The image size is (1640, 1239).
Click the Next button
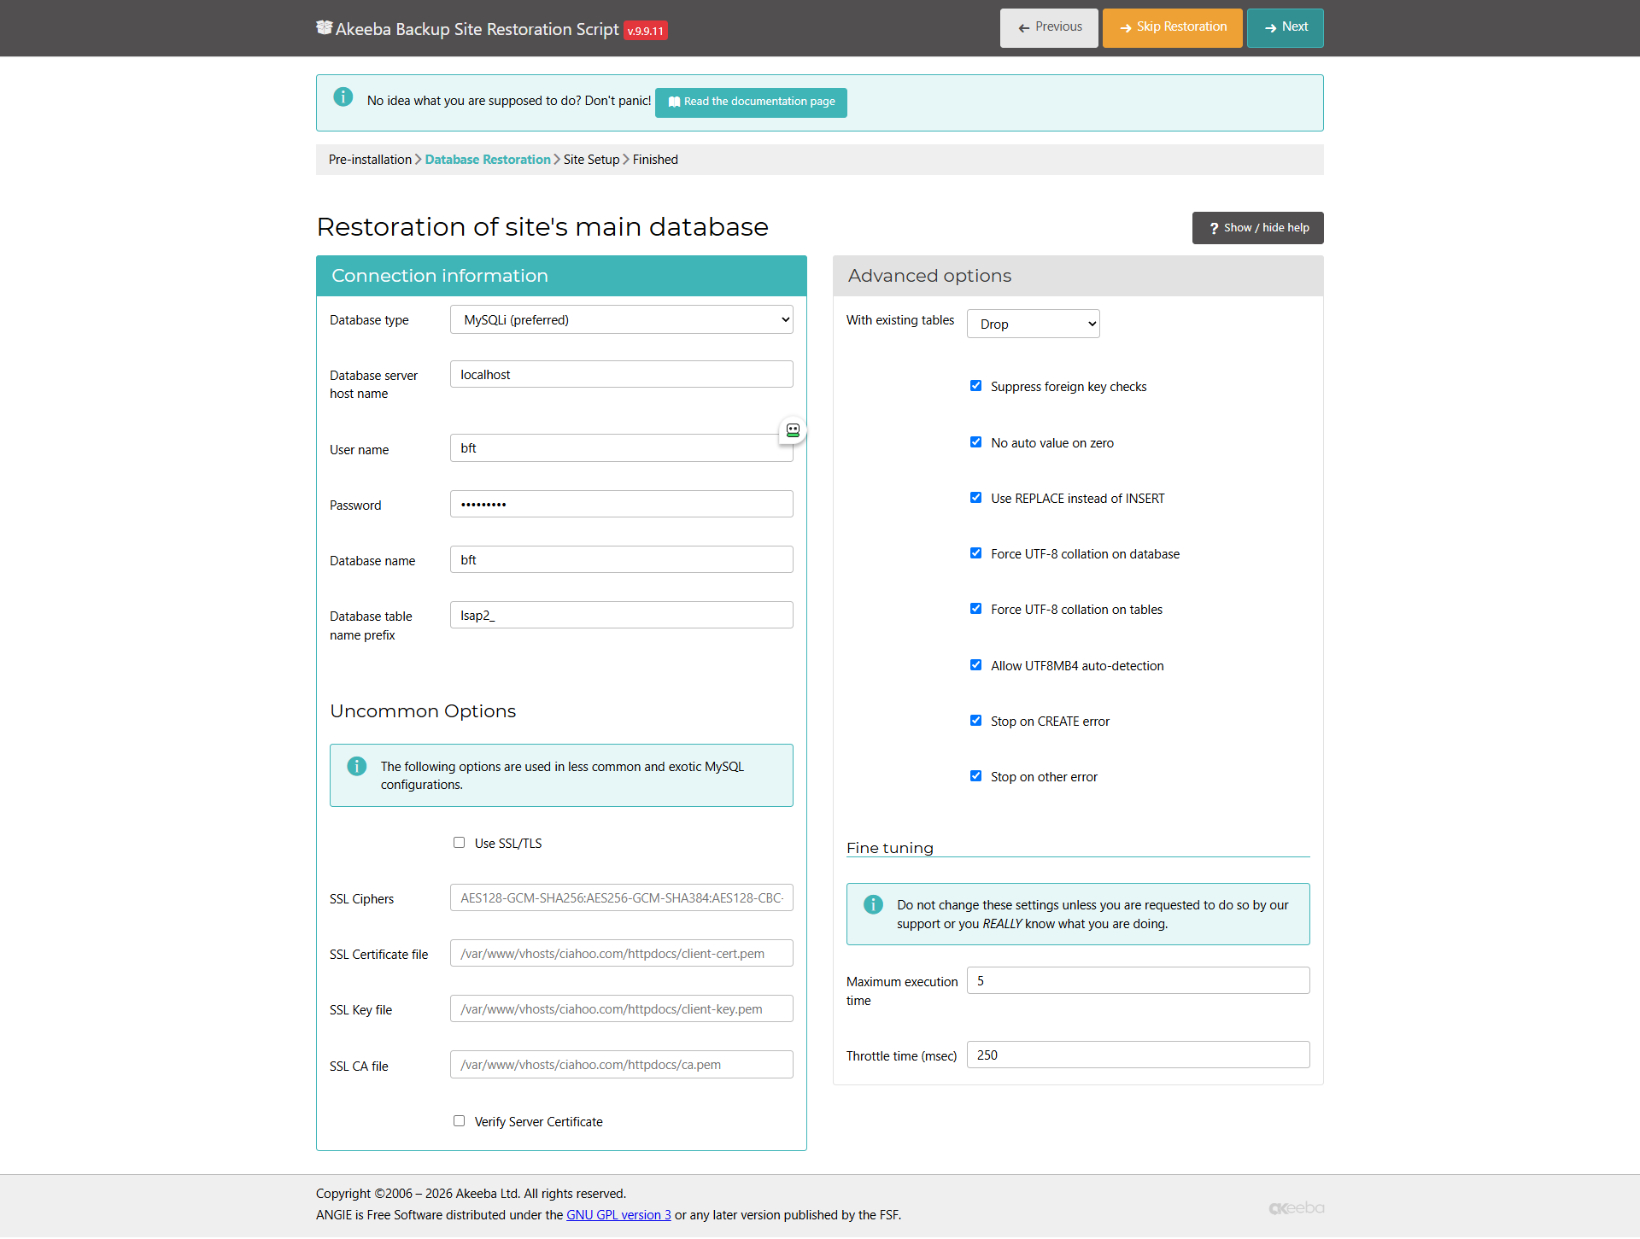point(1285,28)
